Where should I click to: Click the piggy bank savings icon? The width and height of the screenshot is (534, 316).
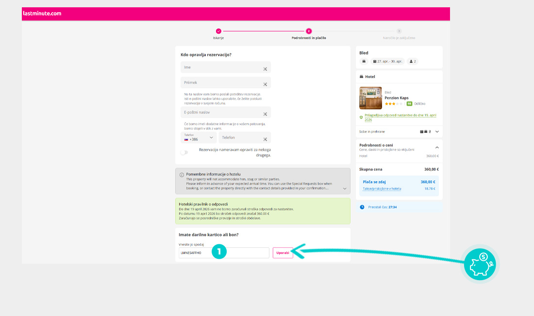480,264
